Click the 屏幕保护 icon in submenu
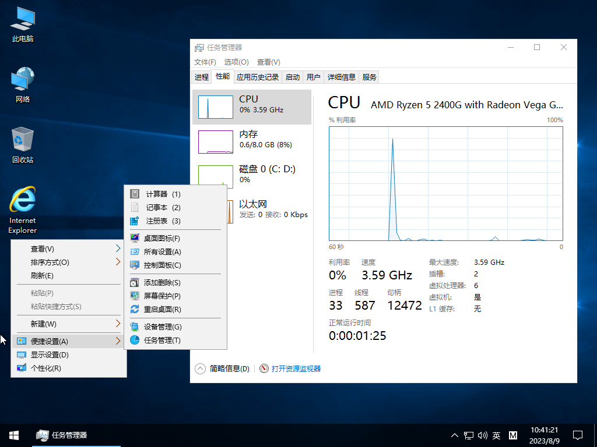Screen dimensions: 597x447 (x=135, y=296)
